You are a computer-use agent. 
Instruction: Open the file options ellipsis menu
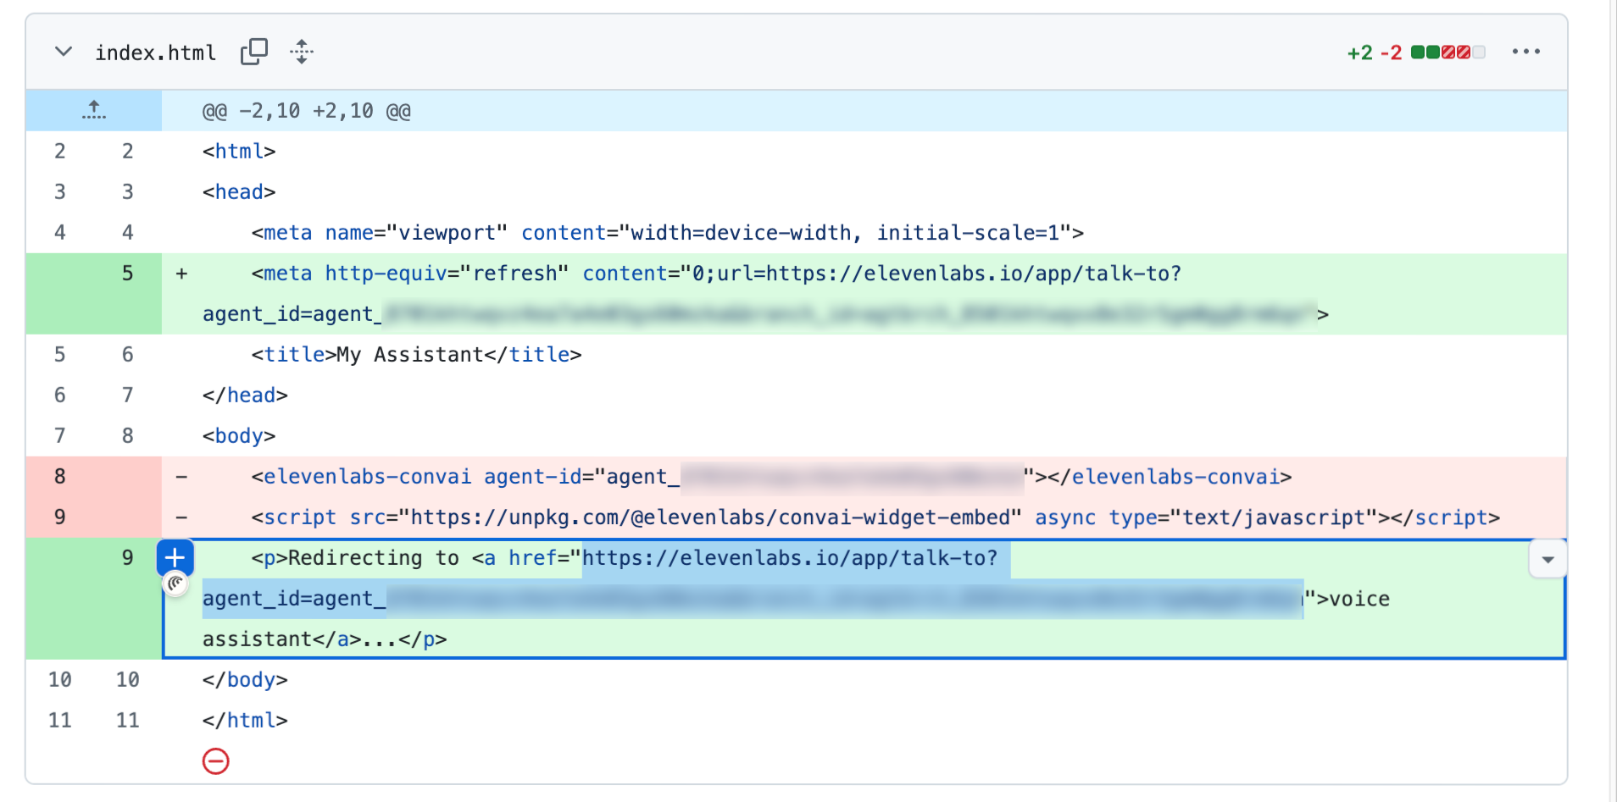[1525, 52]
